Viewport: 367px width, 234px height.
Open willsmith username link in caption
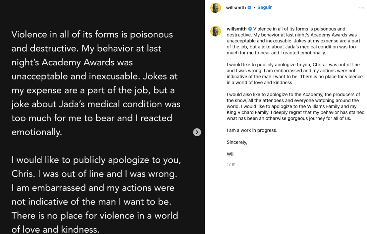[x=236, y=29]
